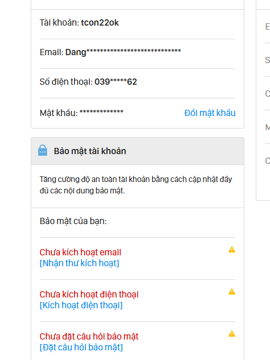Click the cut-off E row in right panel
This screenshot has height=360, width=270.
click(x=267, y=27)
